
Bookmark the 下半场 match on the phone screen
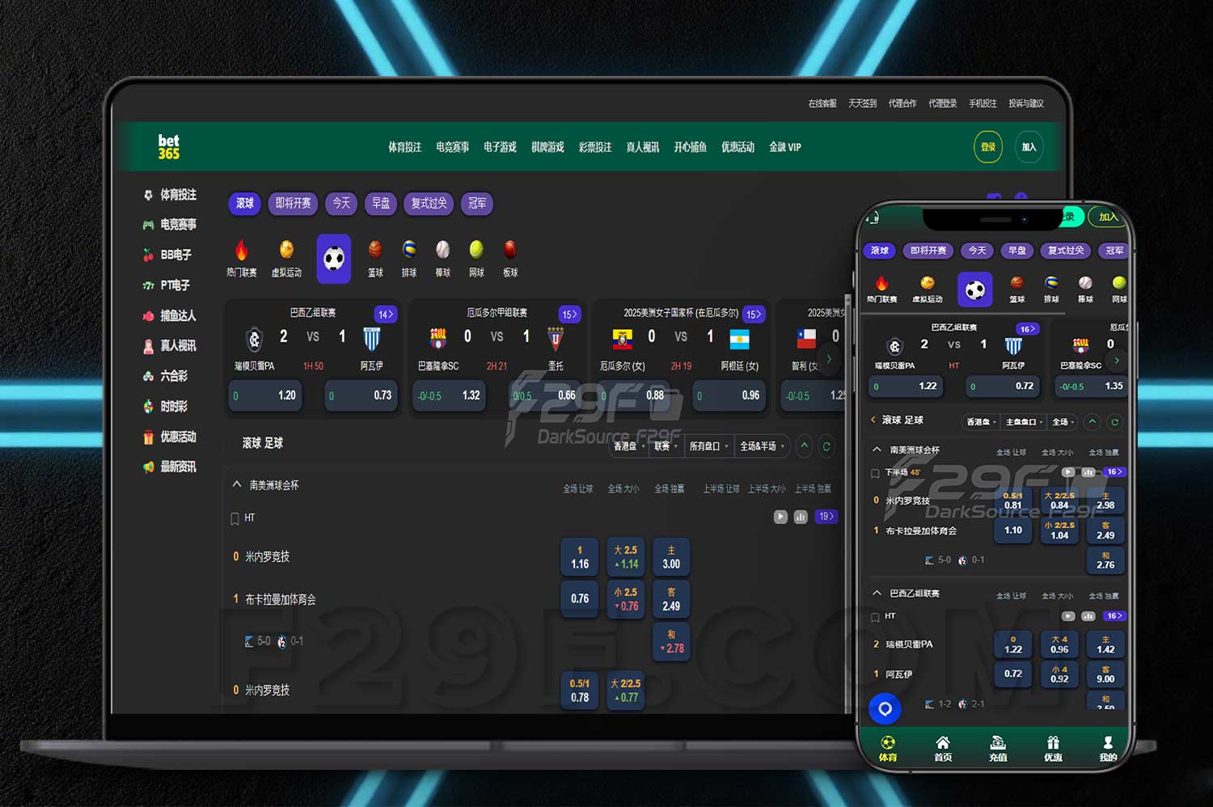(x=877, y=473)
